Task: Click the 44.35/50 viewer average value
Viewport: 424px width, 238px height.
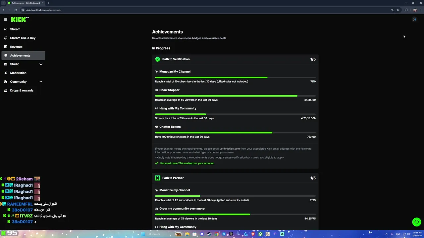Action: tap(310, 100)
